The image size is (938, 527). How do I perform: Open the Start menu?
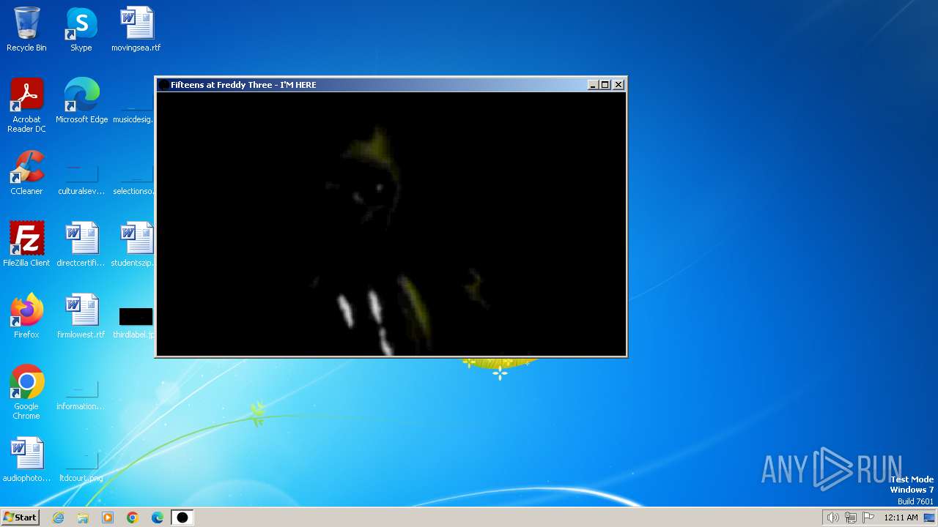click(20, 517)
